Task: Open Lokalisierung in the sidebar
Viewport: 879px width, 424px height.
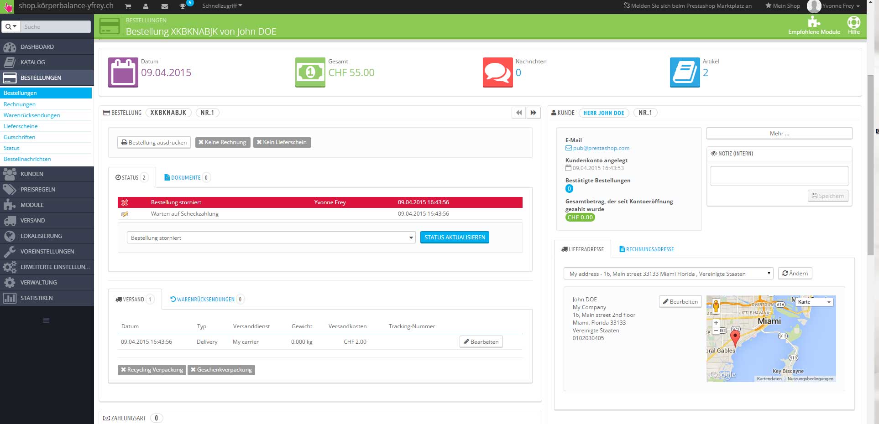Action: point(47,236)
